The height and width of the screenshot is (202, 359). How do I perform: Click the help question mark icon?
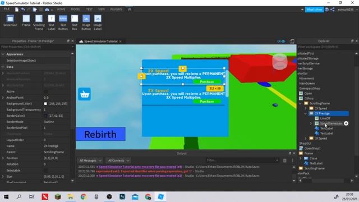pyautogui.click(x=326, y=10)
